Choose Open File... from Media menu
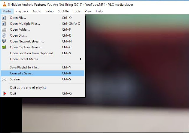189x133 pixels. point(43,18)
